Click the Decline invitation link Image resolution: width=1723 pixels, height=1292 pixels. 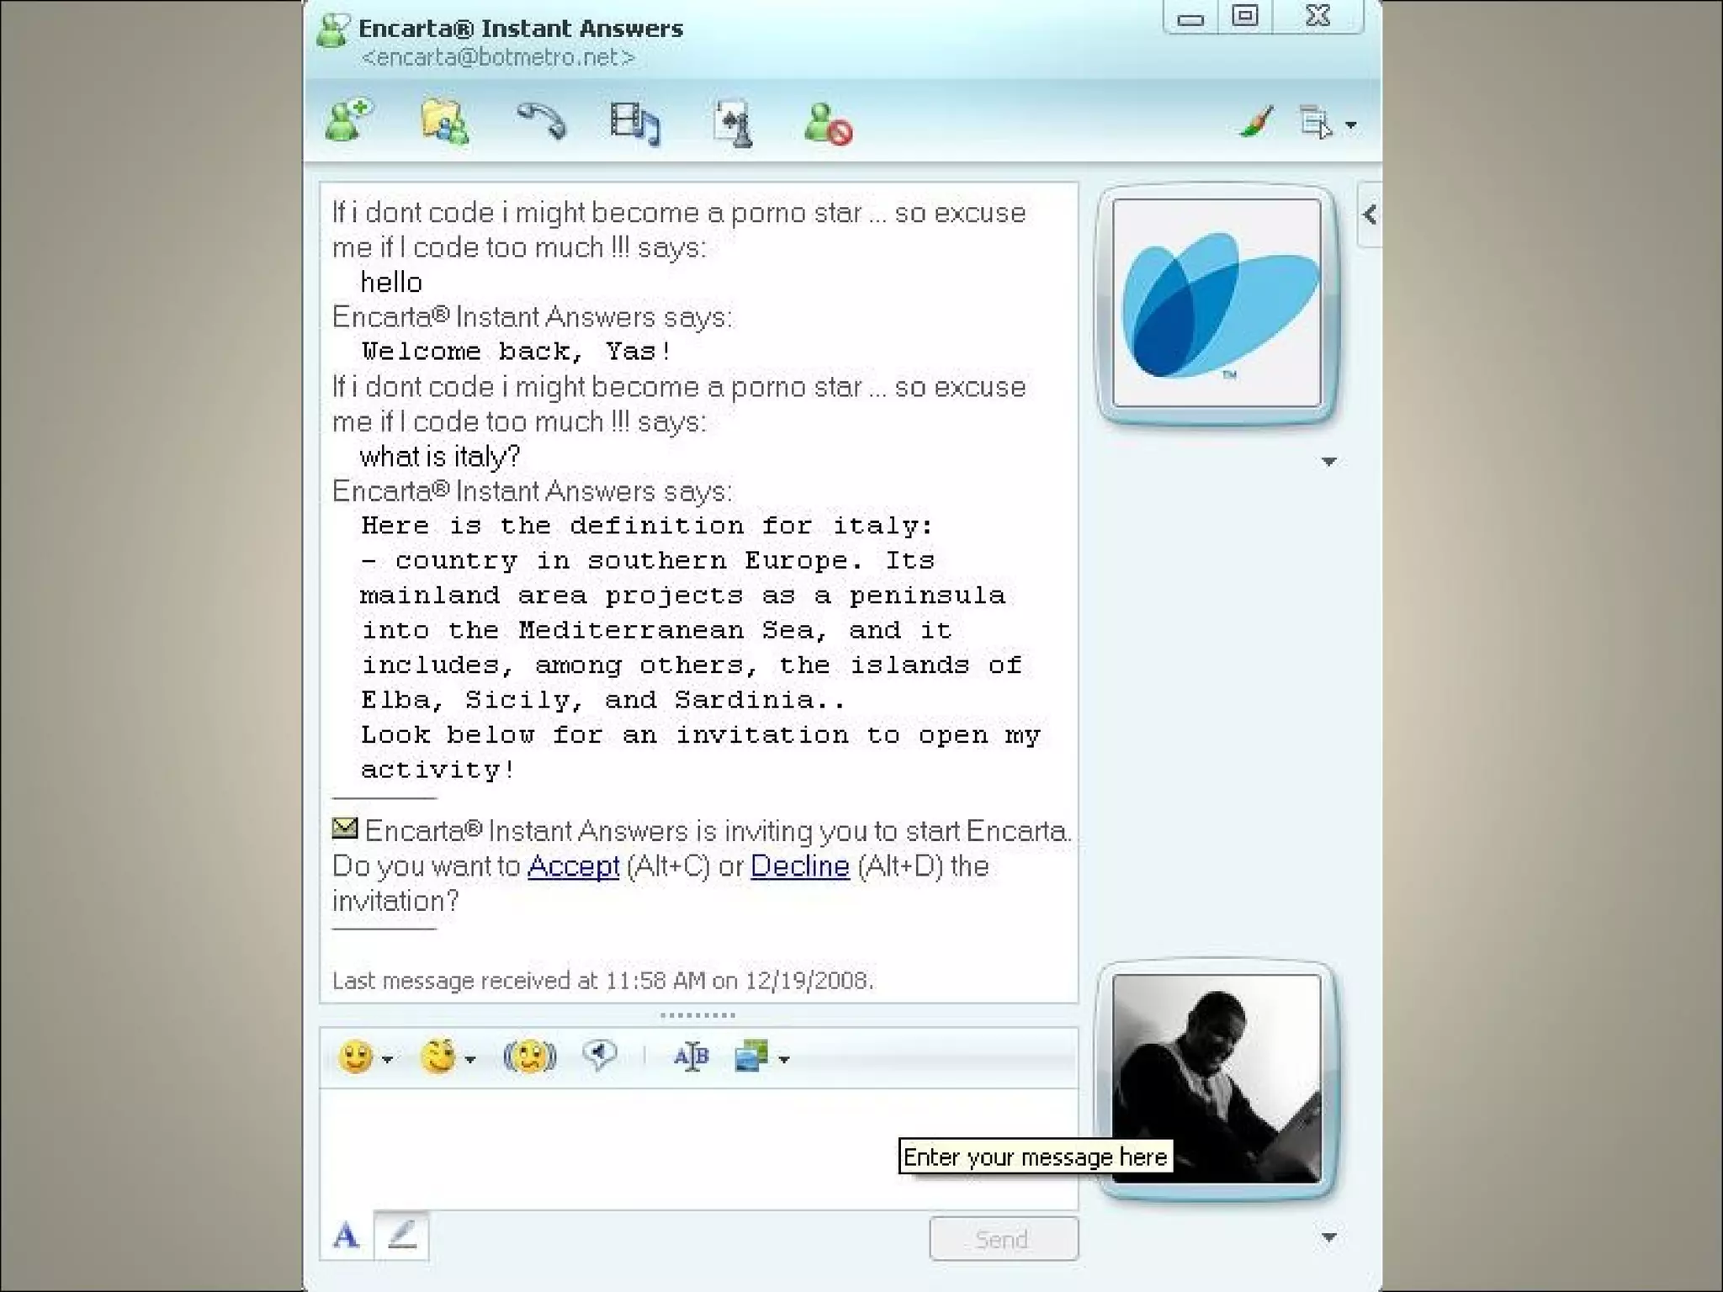pos(799,866)
